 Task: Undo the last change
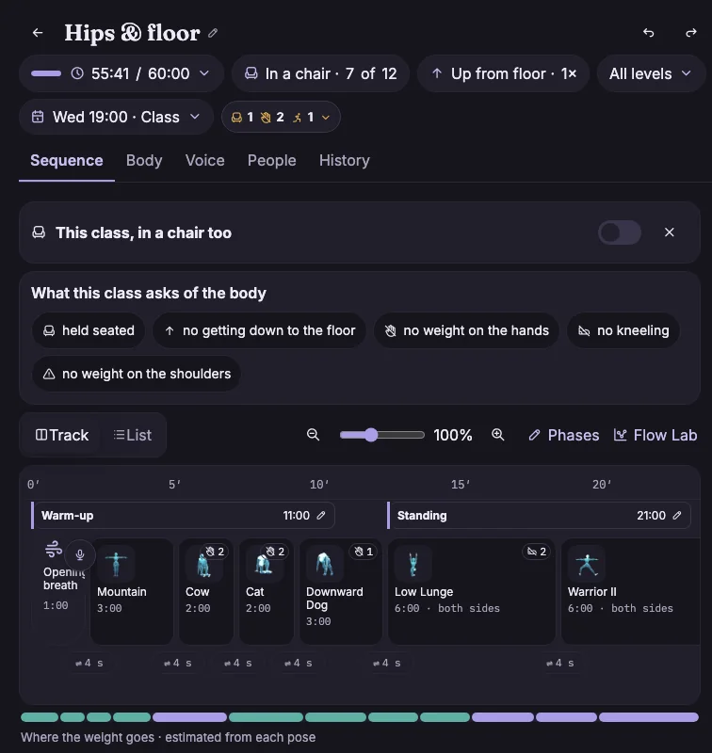click(x=649, y=33)
